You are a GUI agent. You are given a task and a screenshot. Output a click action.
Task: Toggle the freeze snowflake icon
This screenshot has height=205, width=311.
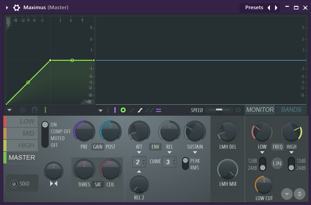point(22,110)
